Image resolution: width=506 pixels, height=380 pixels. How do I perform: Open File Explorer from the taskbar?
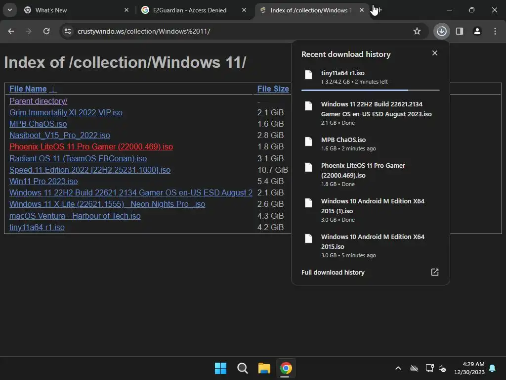coord(264,368)
